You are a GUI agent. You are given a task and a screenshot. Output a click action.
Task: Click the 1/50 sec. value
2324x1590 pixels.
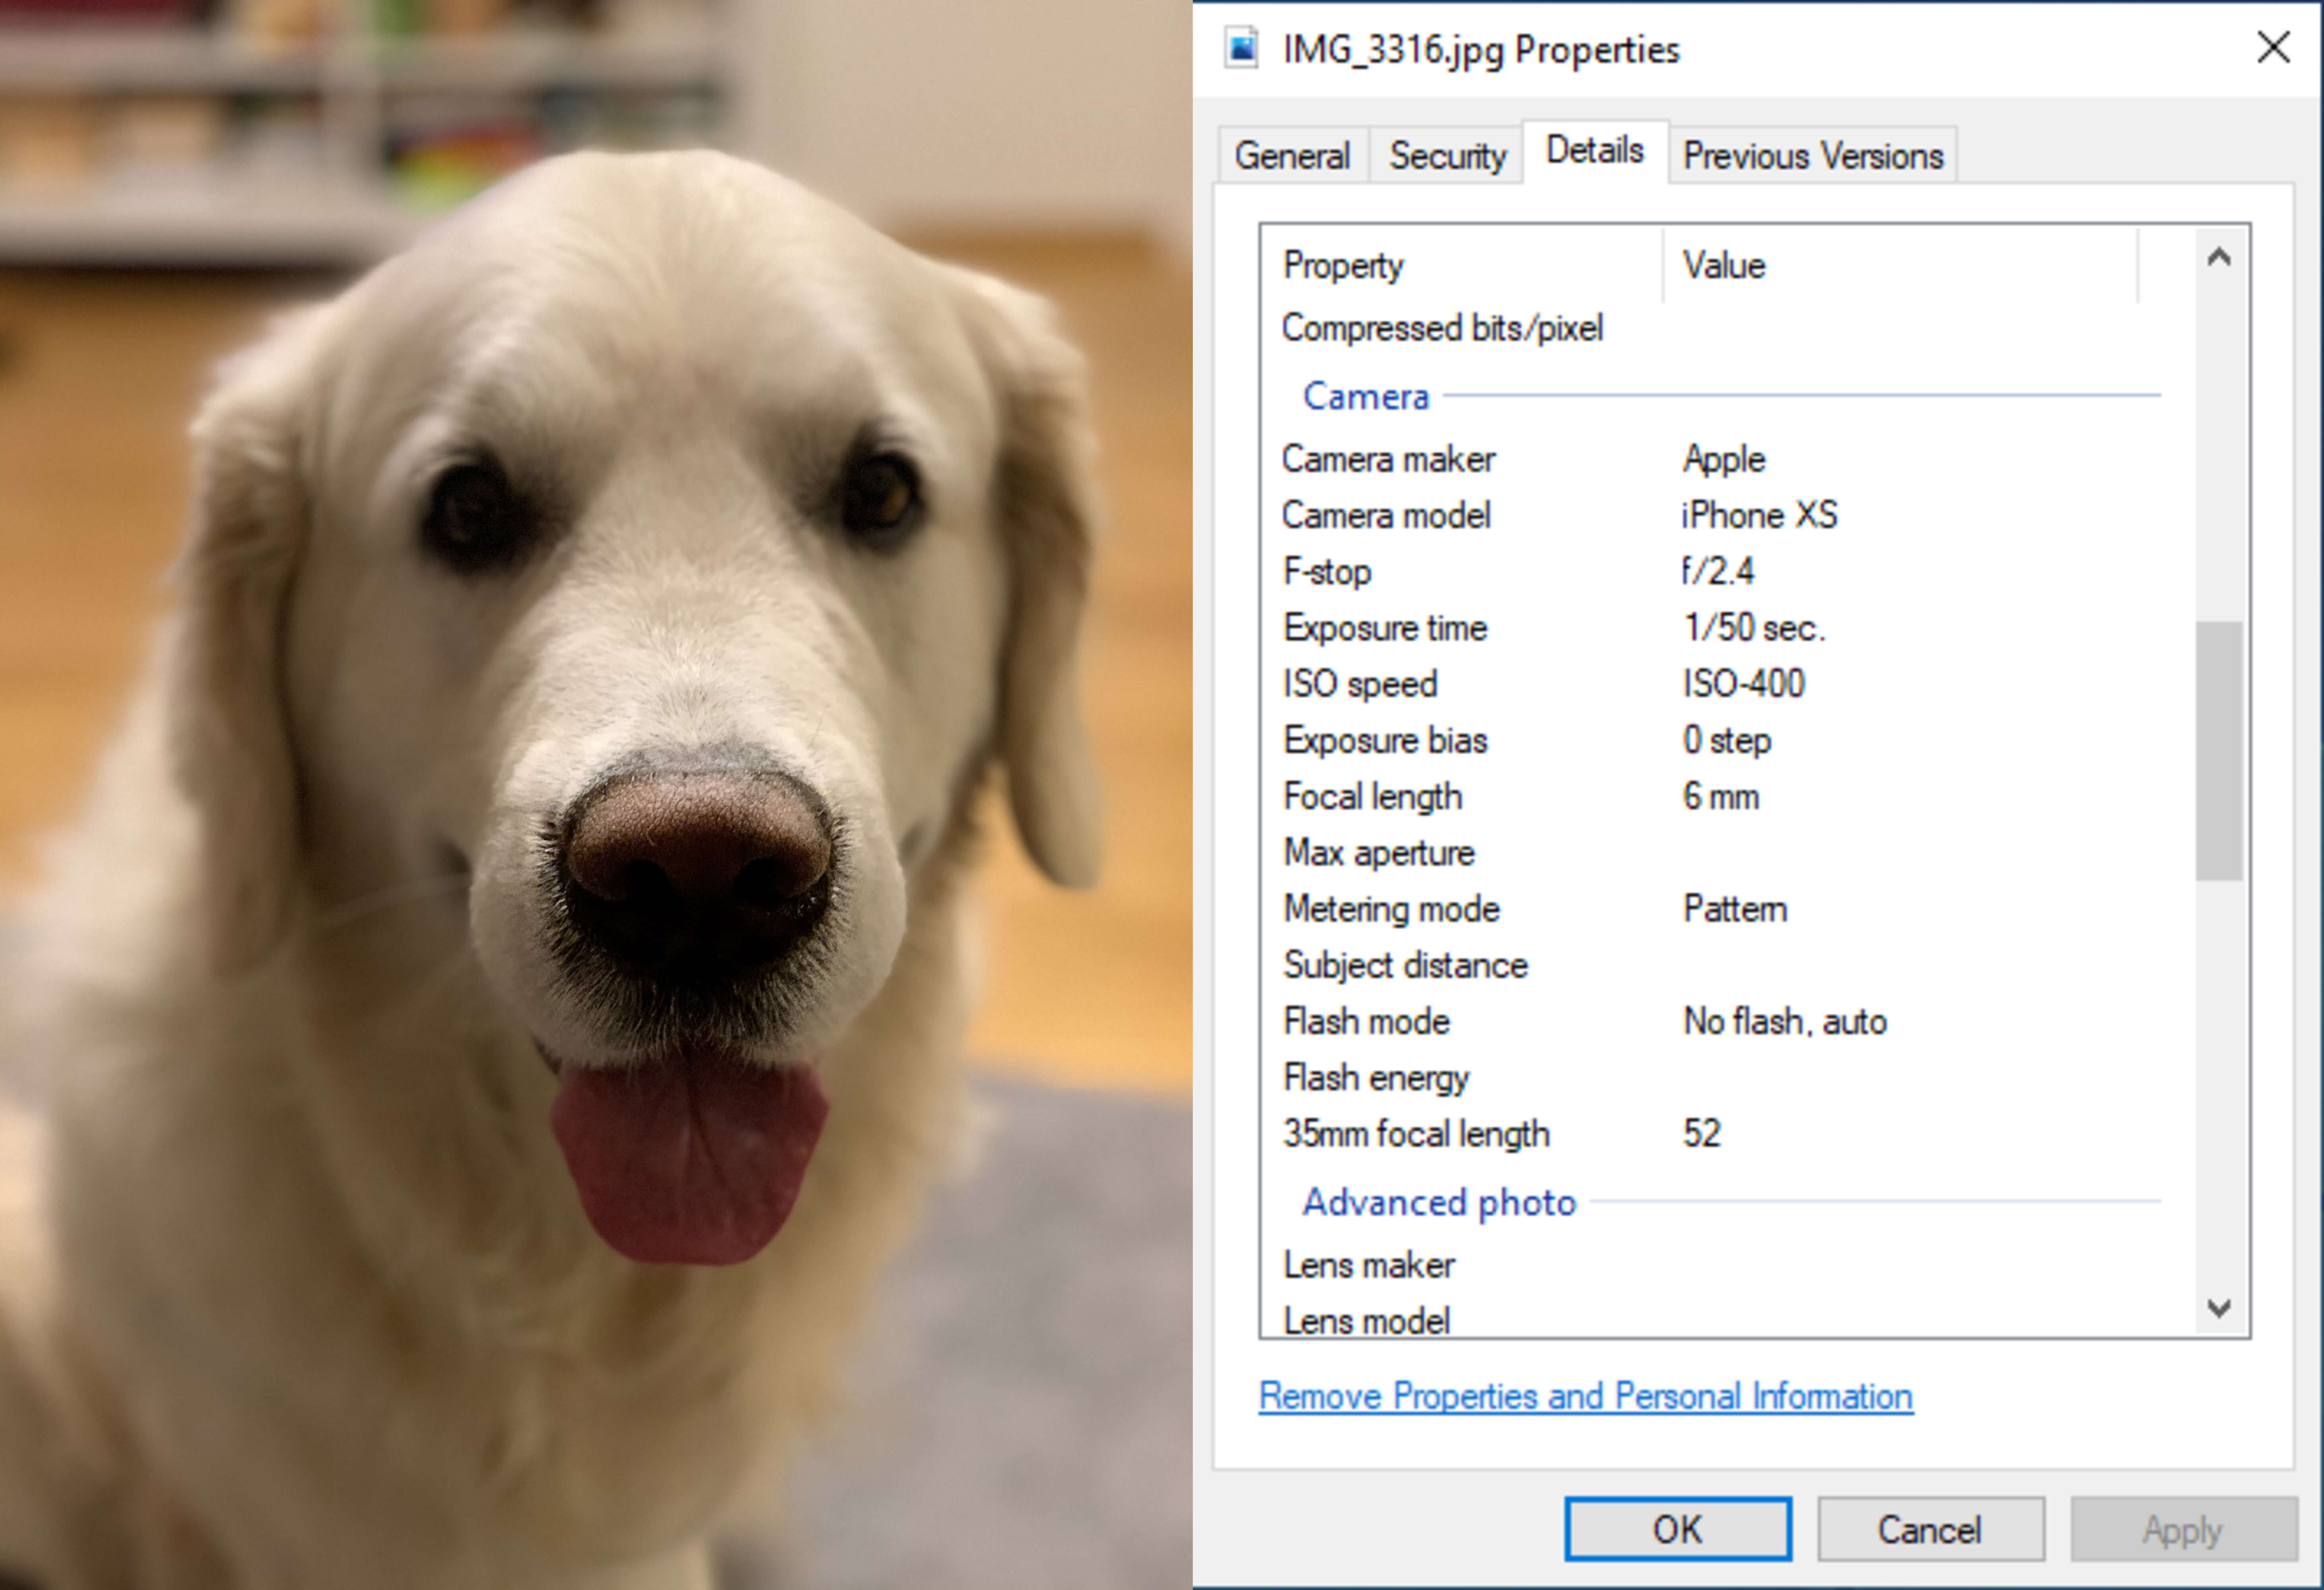tap(1755, 628)
